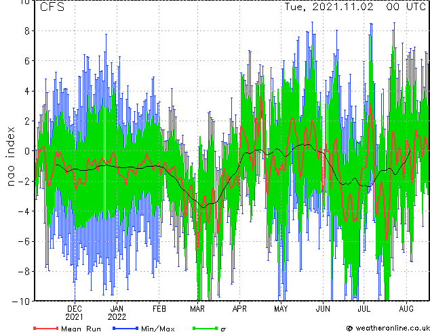Click the red Mean Run legend line

tap(45, 328)
